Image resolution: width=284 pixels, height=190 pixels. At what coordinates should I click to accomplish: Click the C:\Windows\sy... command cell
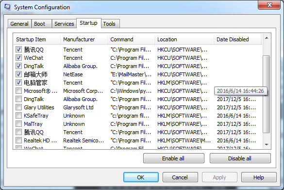click(x=131, y=91)
